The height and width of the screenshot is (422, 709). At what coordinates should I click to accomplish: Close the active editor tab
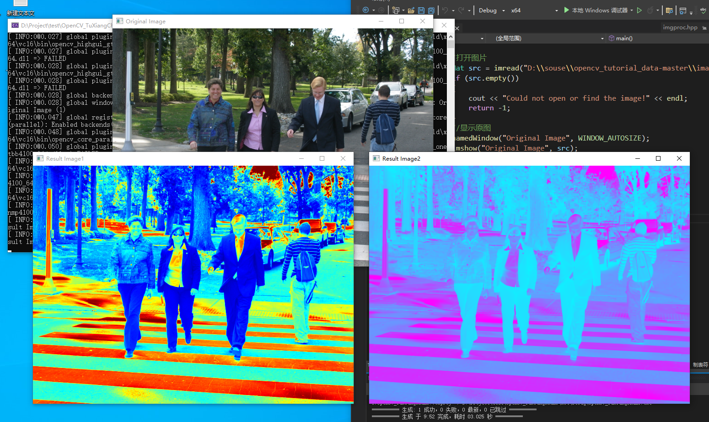click(x=457, y=28)
